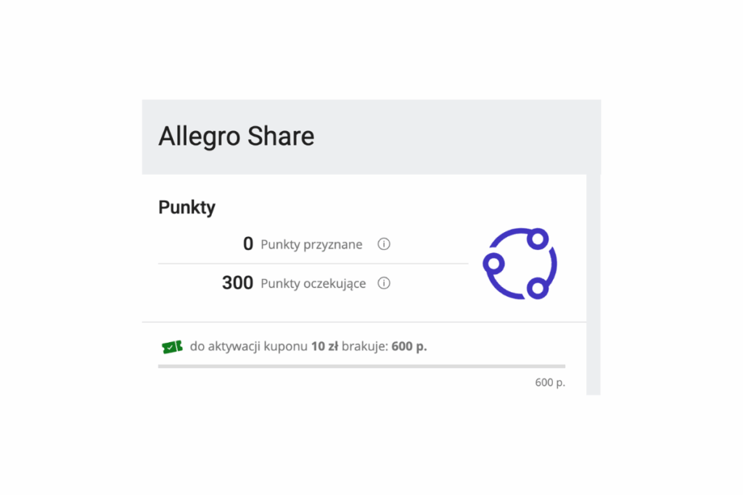Click the Punkty section heading
Screen dimensions: 743x495
click(186, 207)
